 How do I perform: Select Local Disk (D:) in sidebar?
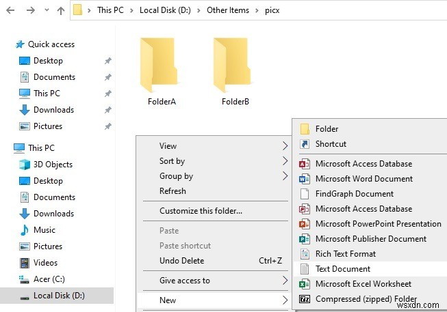point(56,296)
